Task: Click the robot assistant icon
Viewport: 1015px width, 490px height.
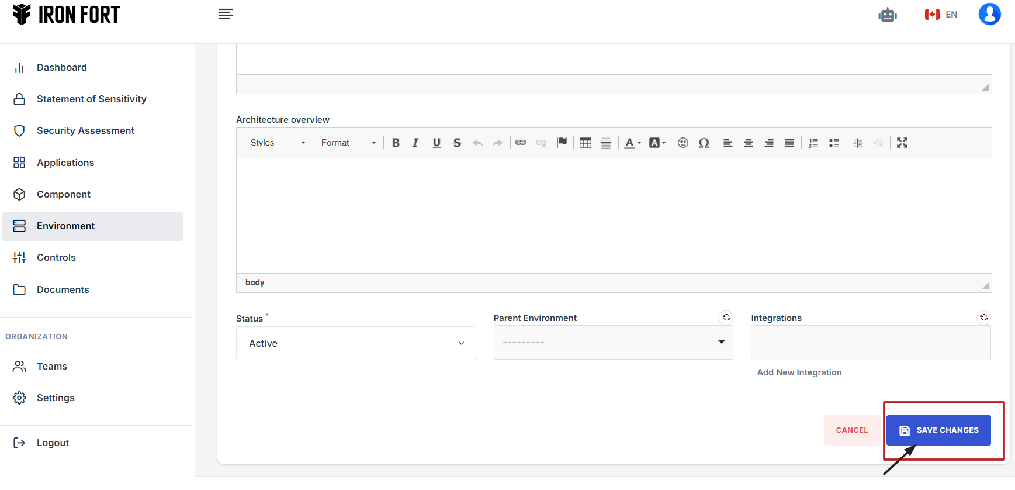Action: point(888,15)
